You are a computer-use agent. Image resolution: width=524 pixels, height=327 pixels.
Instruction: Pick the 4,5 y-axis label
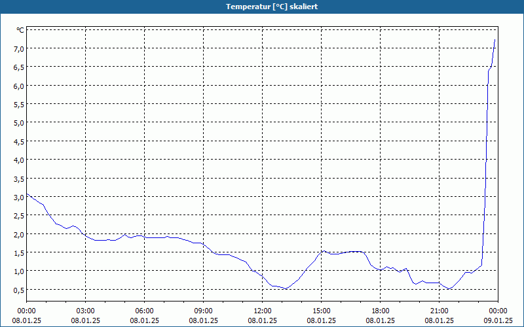tap(19, 142)
